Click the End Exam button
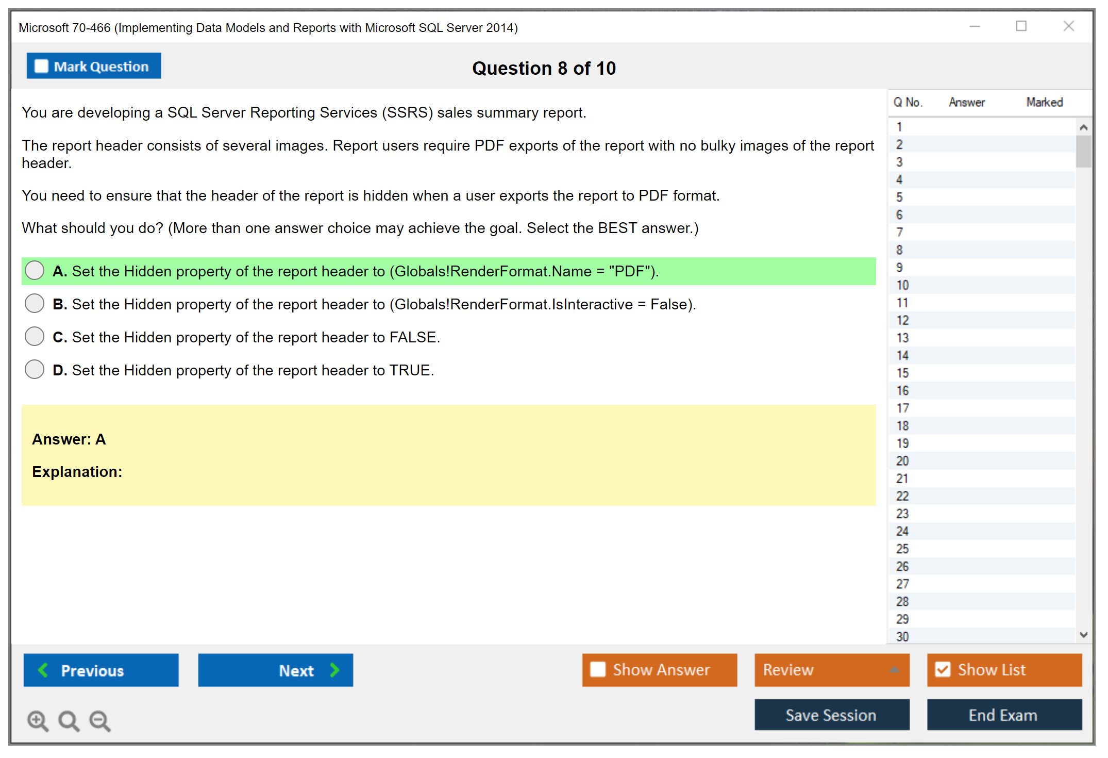The width and height of the screenshot is (1108, 758). [x=1003, y=715]
